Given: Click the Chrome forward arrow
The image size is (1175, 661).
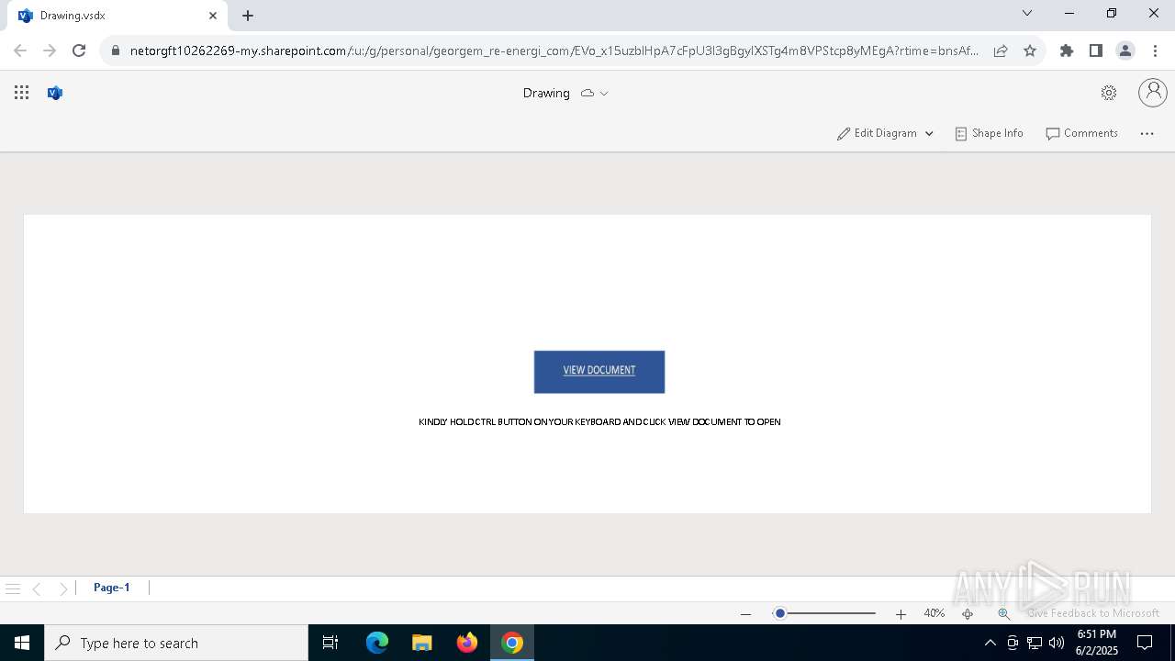Looking at the screenshot, I should click(x=50, y=50).
